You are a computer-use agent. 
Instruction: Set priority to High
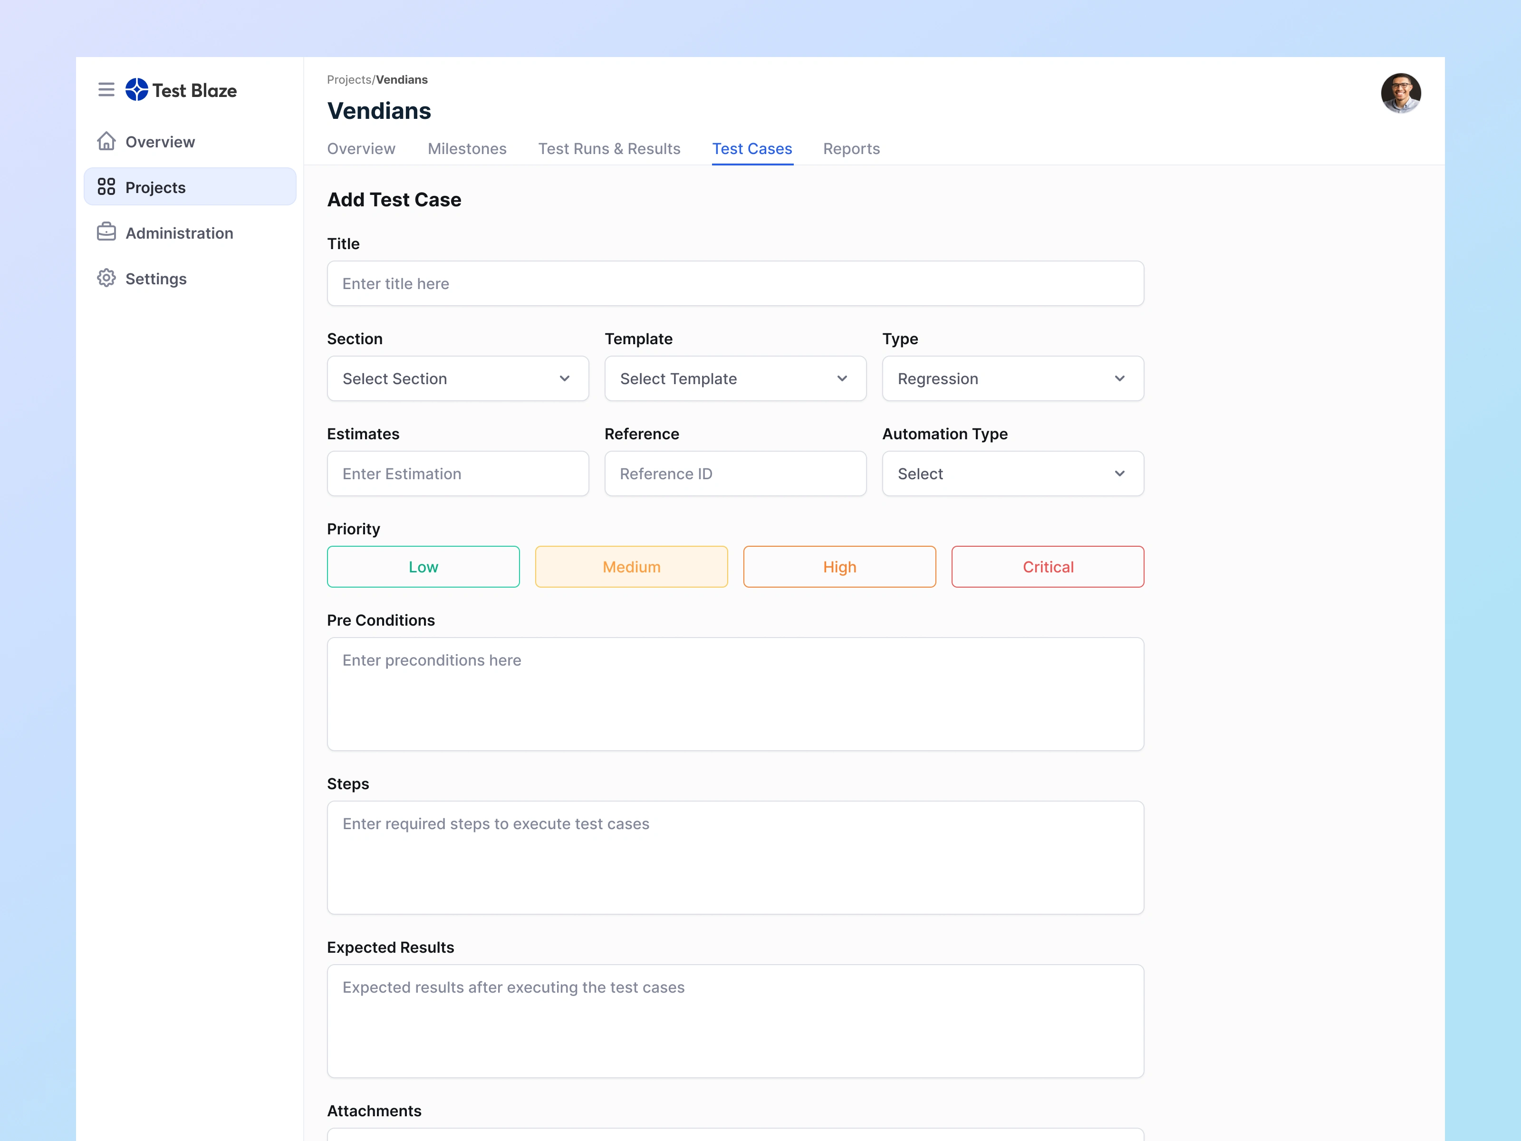point(839,567)
